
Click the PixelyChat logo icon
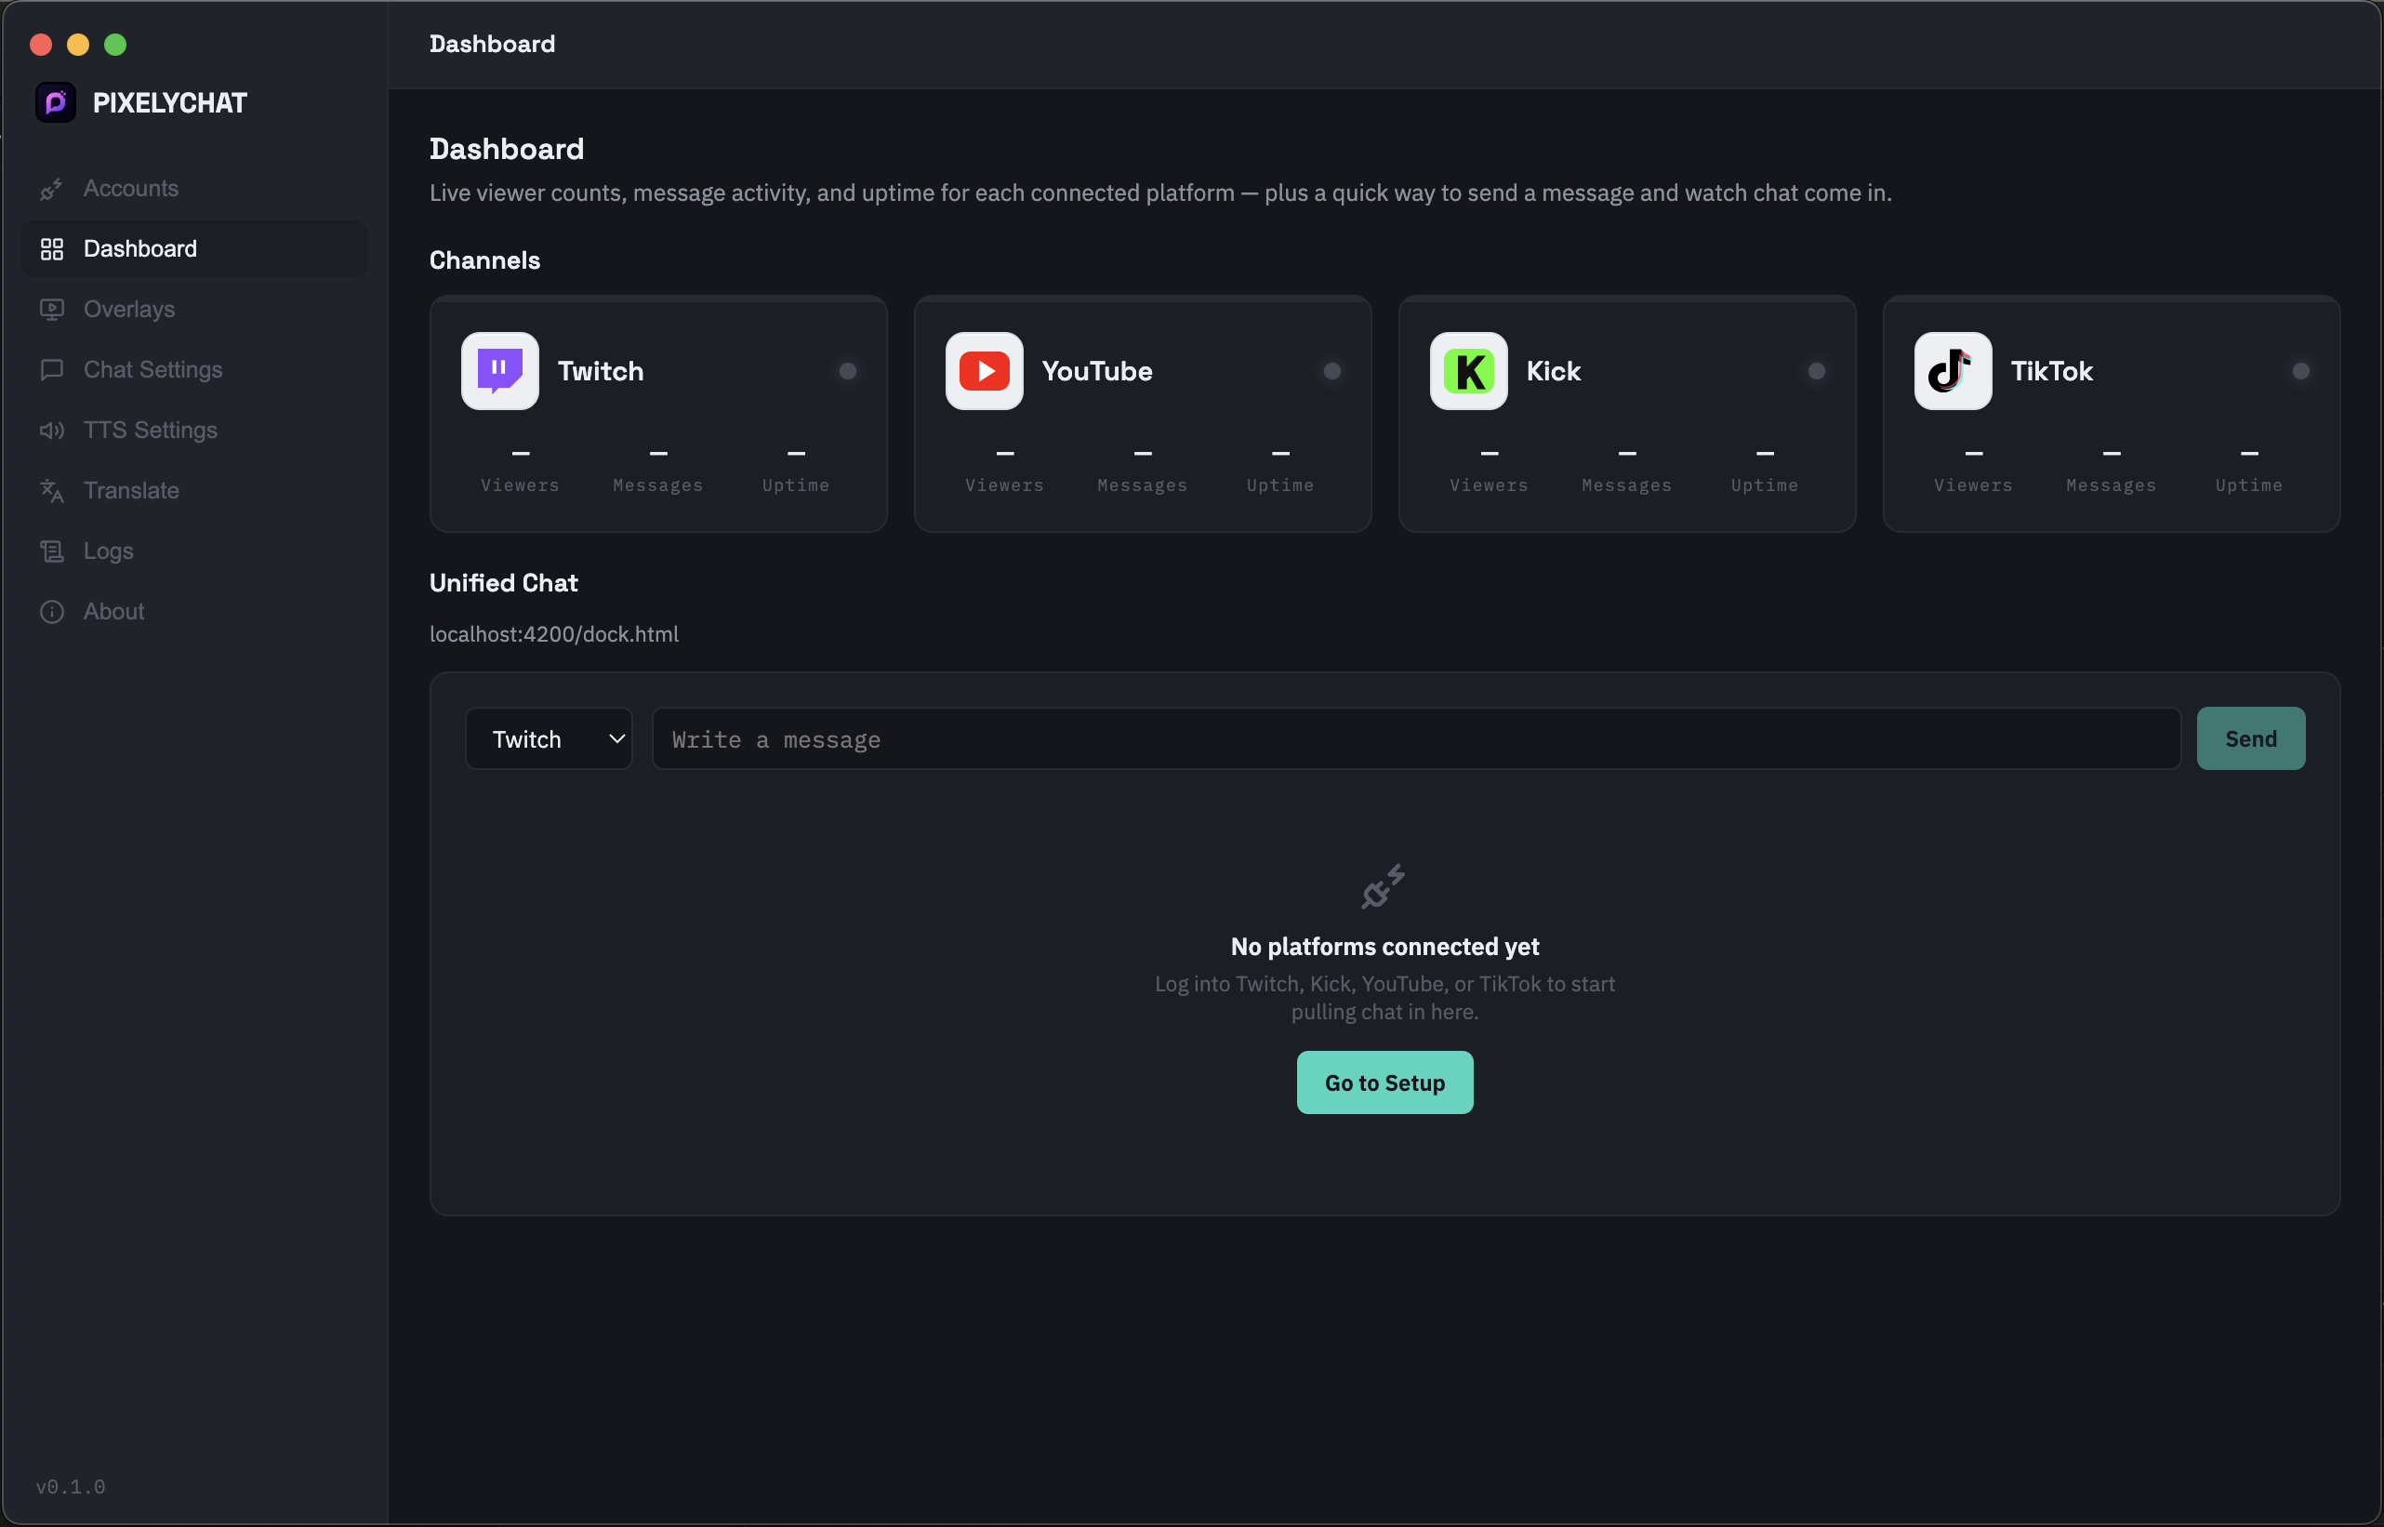[56, 102]
